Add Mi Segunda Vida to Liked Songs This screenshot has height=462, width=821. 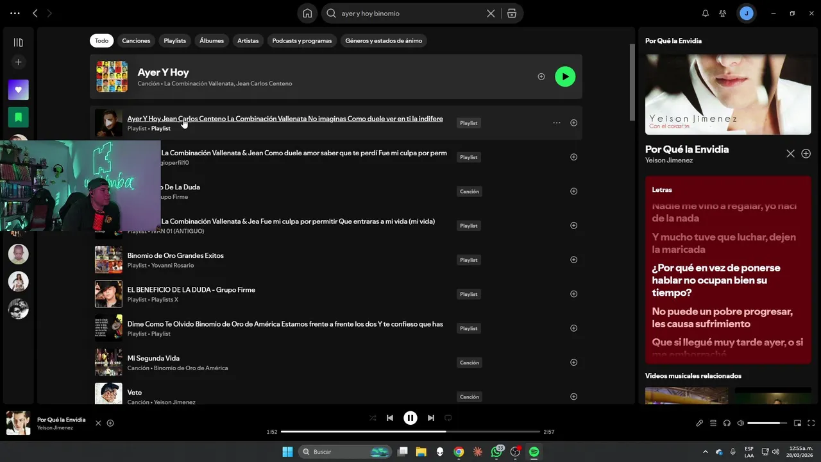pos(573,362)
